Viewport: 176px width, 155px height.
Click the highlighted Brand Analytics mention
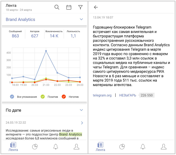coord(70,134)
